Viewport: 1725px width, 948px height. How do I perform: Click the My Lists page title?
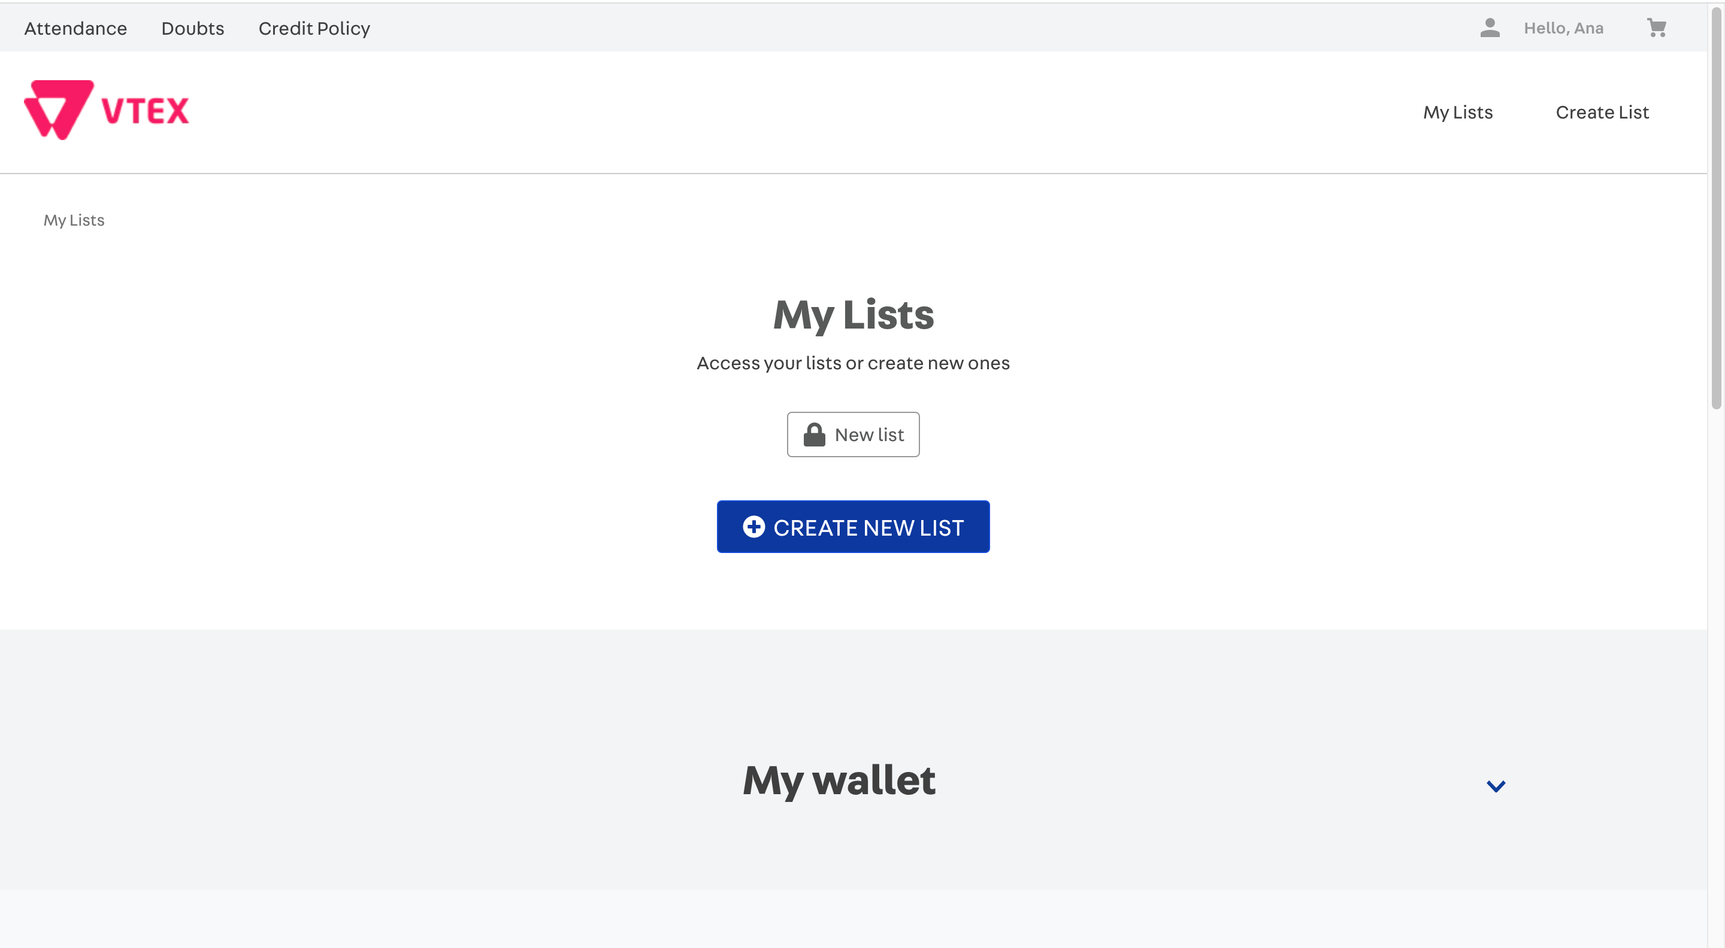coord(853,315)
